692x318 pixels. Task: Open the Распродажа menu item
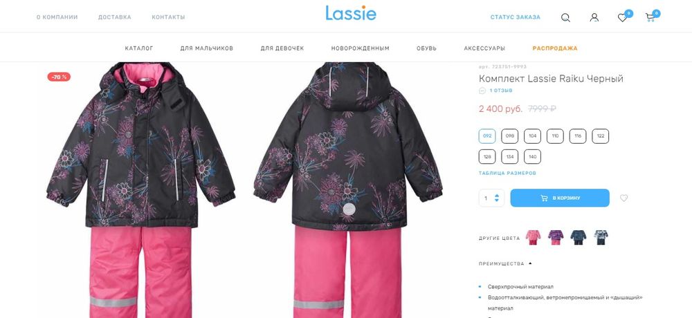coord(555,48)
